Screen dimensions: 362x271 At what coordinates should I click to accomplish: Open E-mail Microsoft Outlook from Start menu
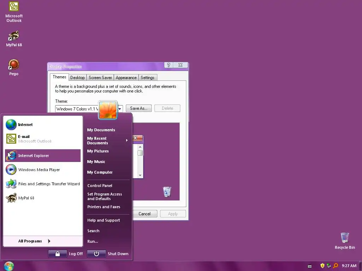pyautogui.click(x=43, y=139)
